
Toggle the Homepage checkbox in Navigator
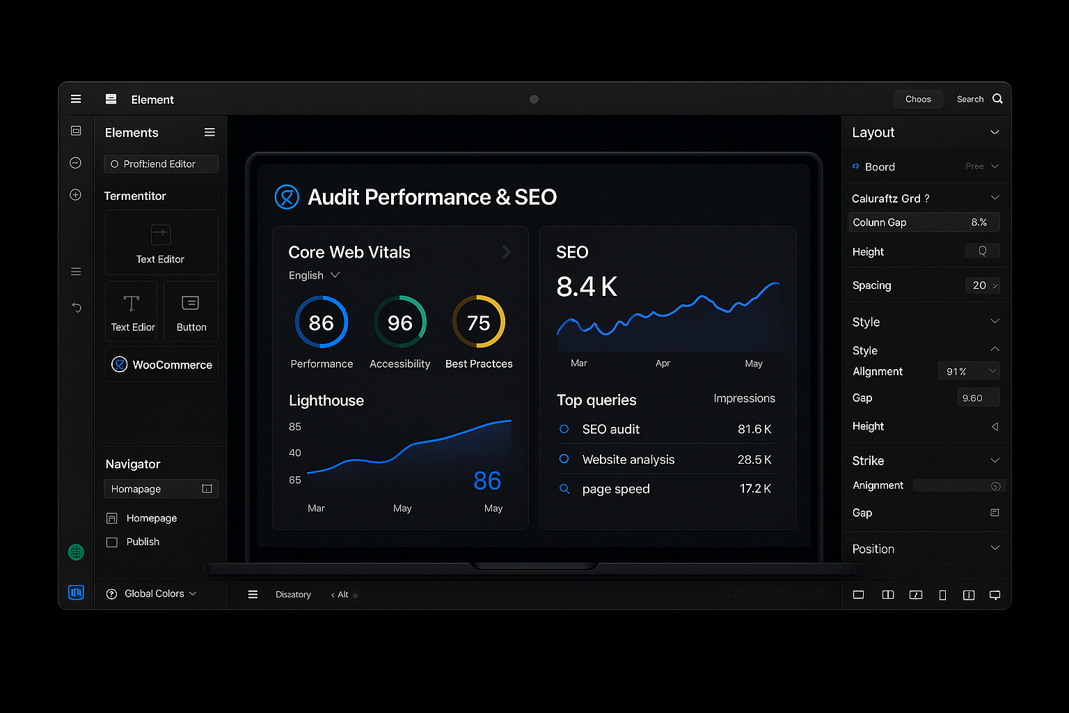(111, 518)
